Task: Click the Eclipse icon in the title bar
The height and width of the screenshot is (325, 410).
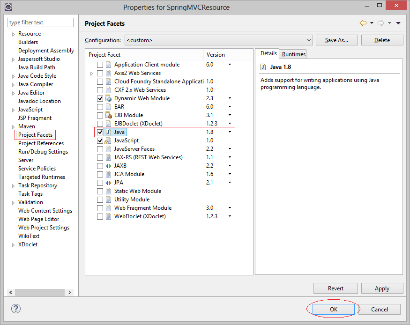Action: pos(8,7)
